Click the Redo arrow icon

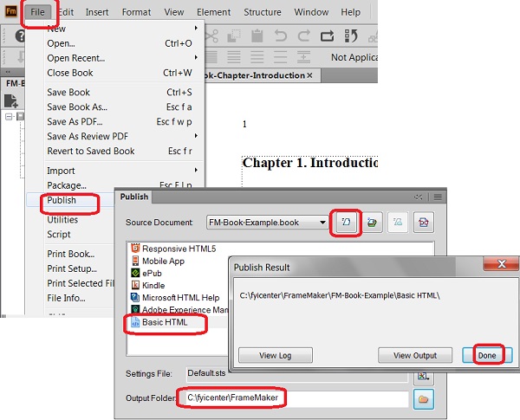click(x=304, y=36)
